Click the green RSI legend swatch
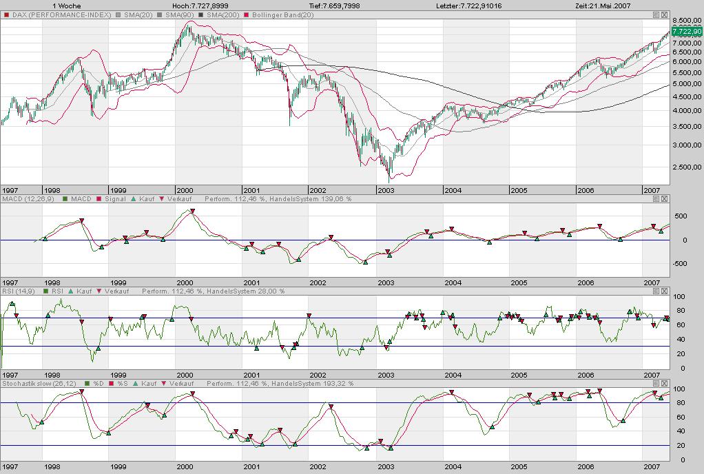Screen dimensions: 704x474 coord(45,291)
